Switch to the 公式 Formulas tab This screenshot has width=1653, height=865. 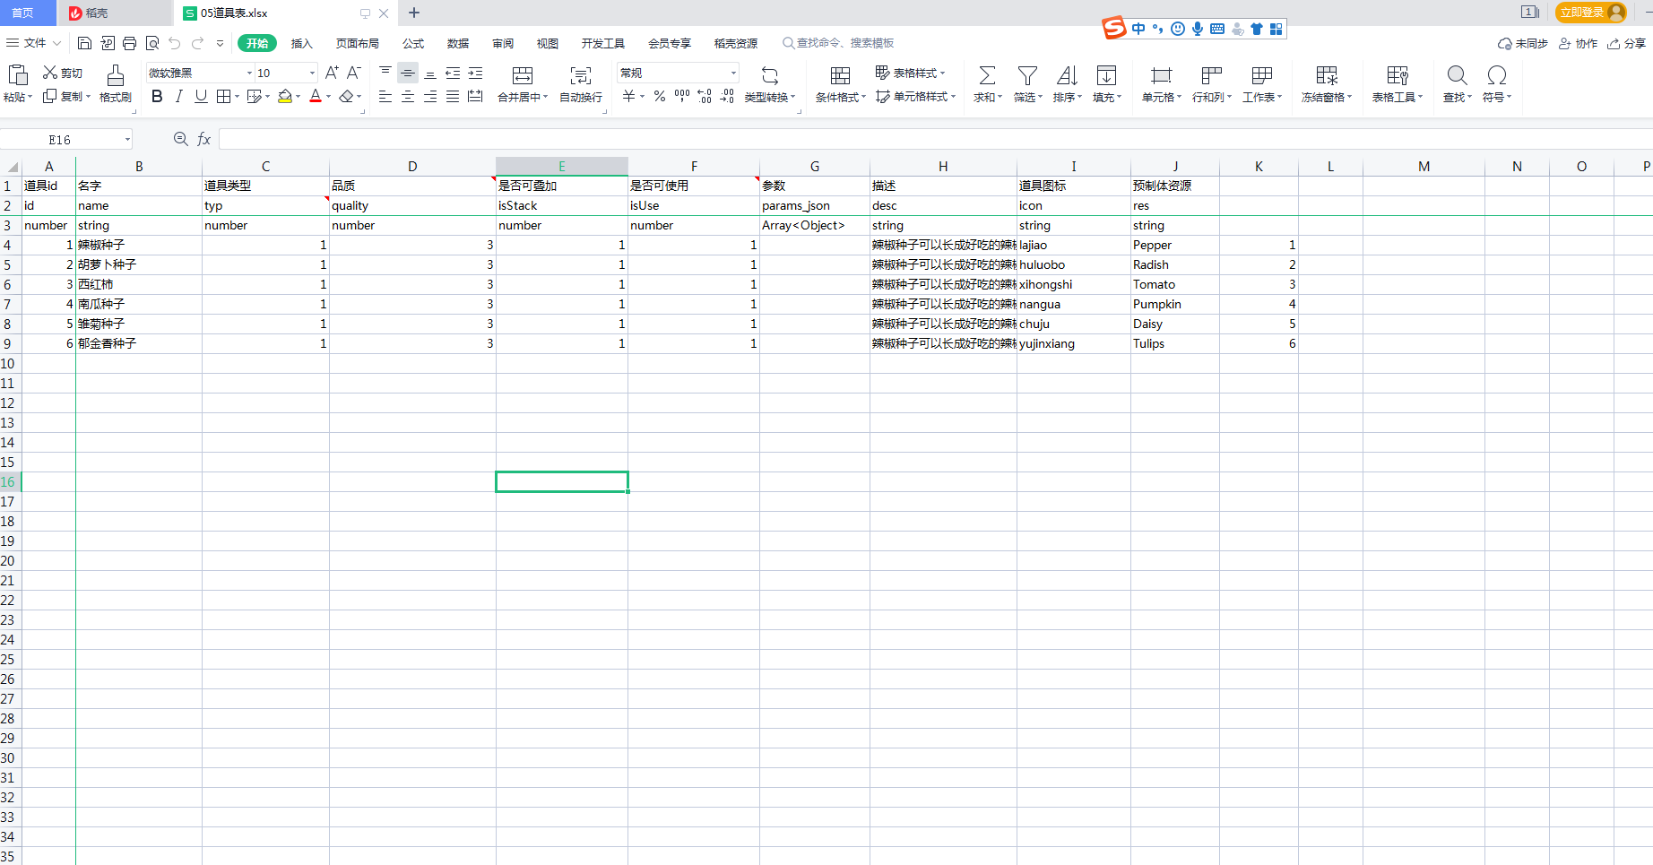(413, 43)
